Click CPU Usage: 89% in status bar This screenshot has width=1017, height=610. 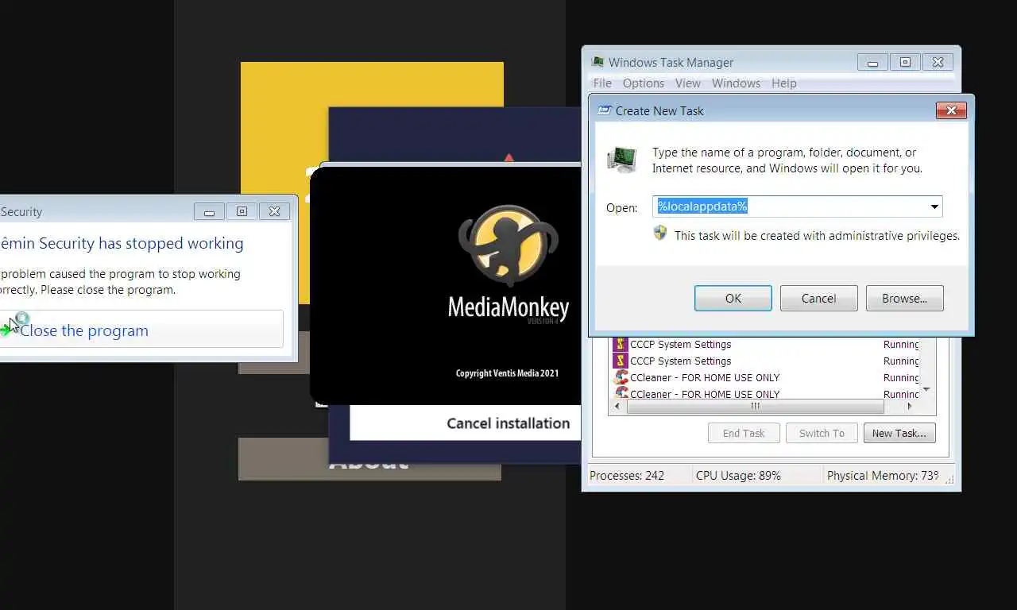pyautogui.click(x=738, y=475)
